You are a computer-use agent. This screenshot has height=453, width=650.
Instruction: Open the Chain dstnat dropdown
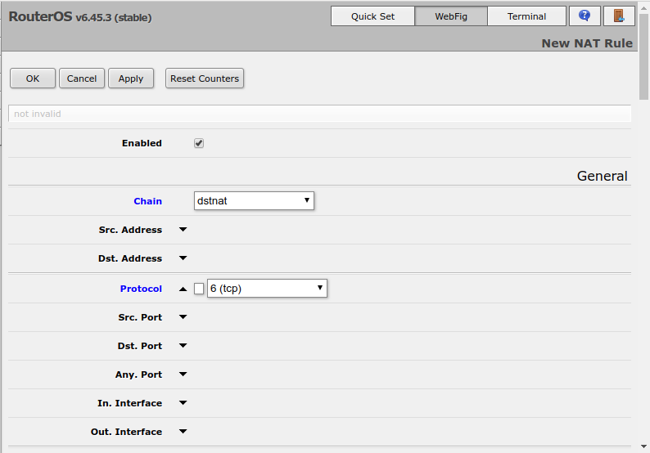pos(254,201)
